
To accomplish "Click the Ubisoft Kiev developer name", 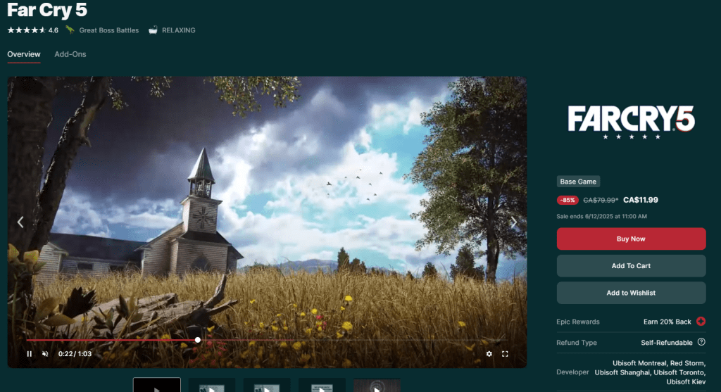I will click(x=686, y=382).
